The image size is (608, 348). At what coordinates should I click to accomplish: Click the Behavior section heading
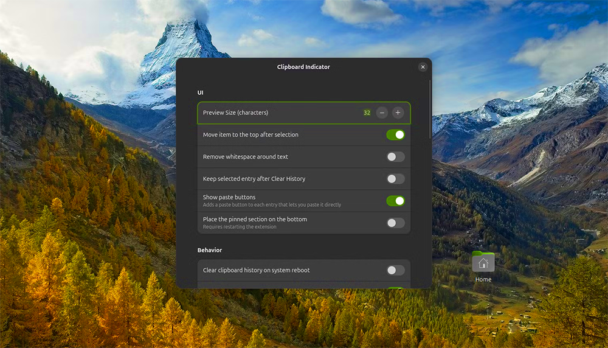[210, 250]
